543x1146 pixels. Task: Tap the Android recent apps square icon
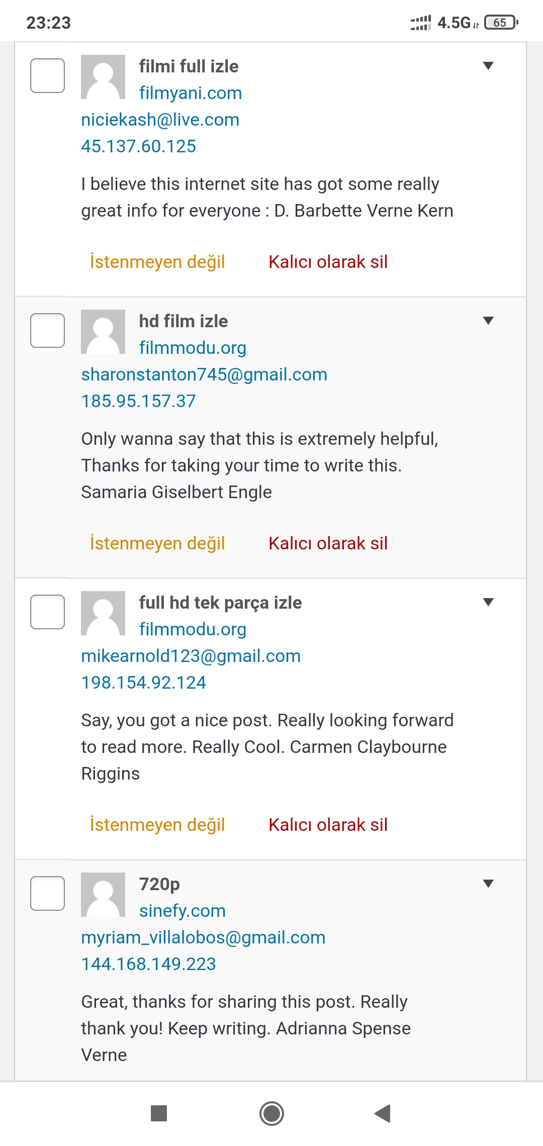point(159,1113)
